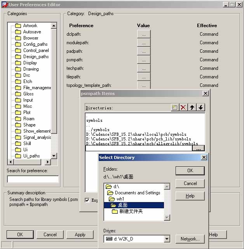Open the Plot category

click(x=23, y=112)
